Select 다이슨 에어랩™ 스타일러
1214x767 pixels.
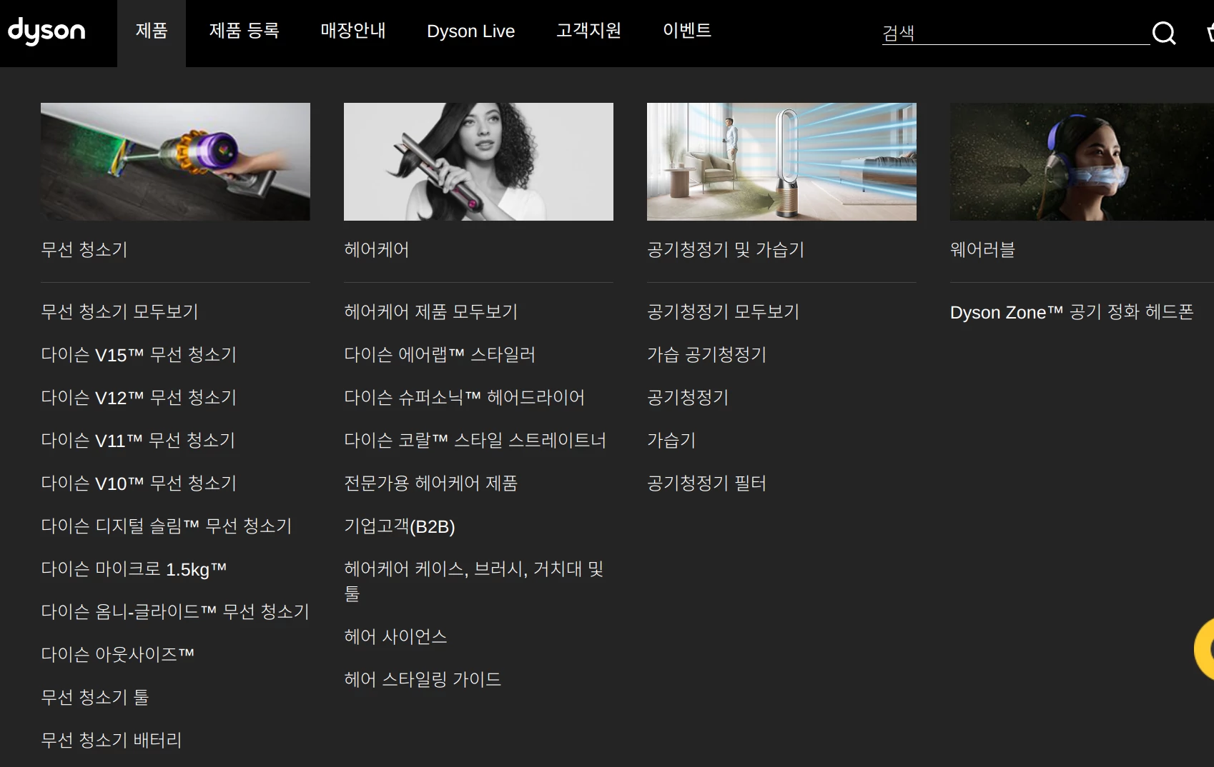click(440, 355)
